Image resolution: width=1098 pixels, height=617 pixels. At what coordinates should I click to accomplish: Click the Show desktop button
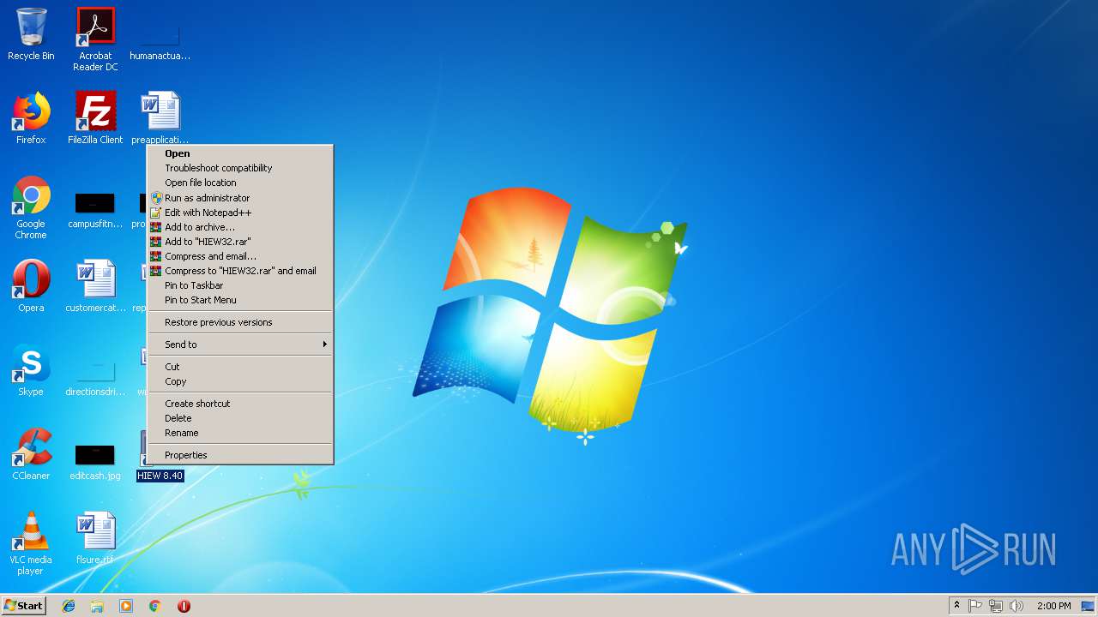pos(1089,606)
